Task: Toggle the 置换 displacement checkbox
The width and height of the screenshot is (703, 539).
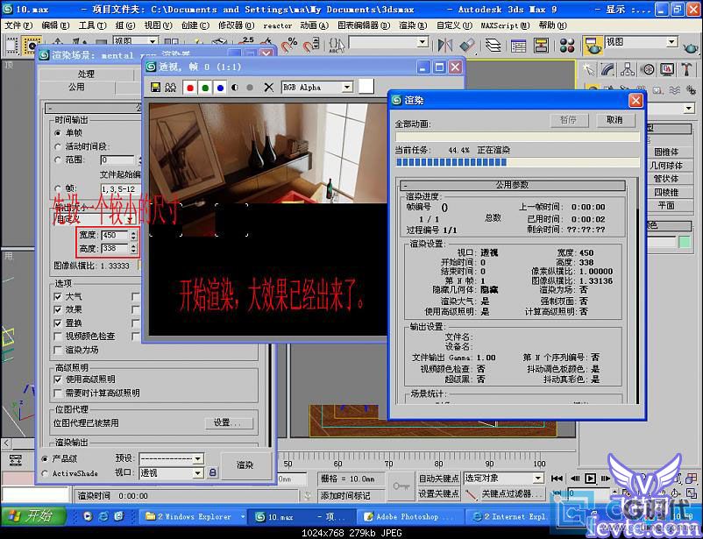Action: click(x=57, y=323)
